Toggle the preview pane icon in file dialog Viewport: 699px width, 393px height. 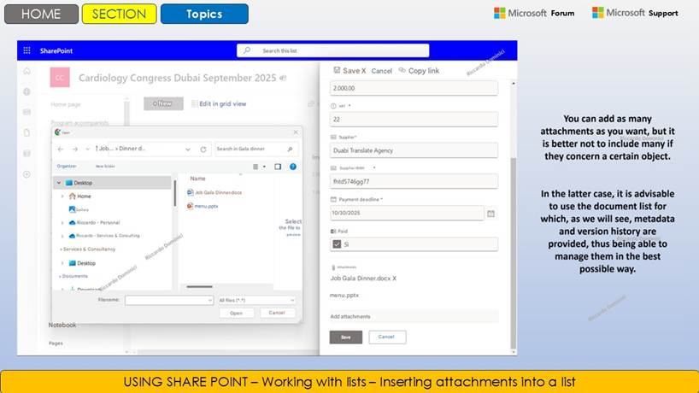click(278, 167)
